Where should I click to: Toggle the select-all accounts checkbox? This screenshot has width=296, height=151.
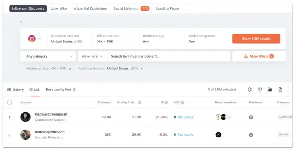click(10, 102)
